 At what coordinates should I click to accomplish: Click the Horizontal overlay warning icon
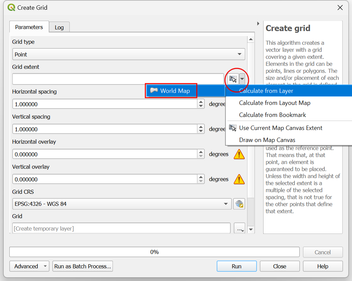click(239, 154)
